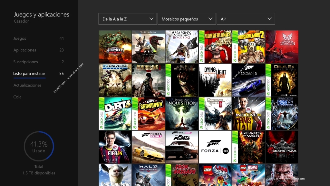Click the 'Juegos y aplicaciones' heading
330x186 pixels.
tap(42, 15)
